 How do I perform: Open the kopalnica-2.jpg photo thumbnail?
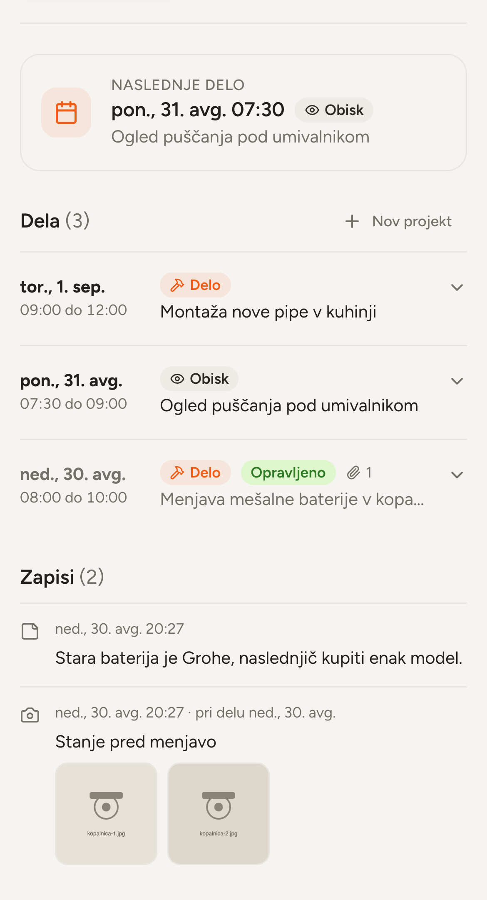[219, 814]
